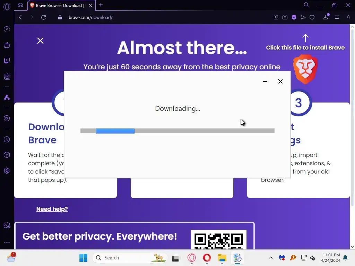Open the ad blocker shield icon
Viewport: 355px width, 266px height.
pyautogui.click(x=294, y=17)
